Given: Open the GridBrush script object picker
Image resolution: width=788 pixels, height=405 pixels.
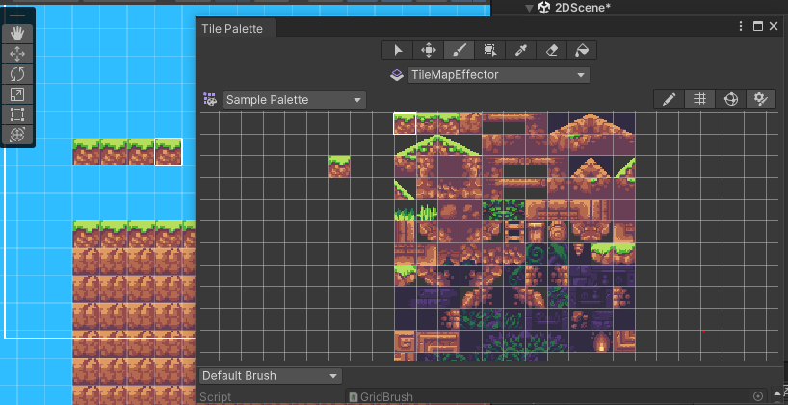Looking at the screenshot, I should [758, 396].
